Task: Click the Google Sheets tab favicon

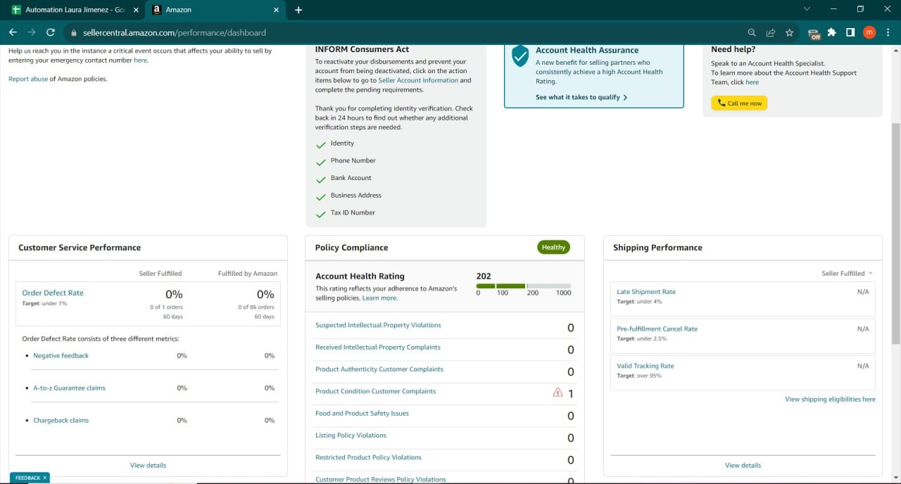Action: pyautogui.click(x=16, y=10)
